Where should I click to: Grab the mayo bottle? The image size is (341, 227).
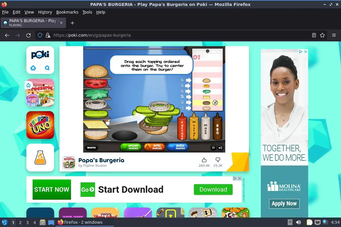point(205,127)
